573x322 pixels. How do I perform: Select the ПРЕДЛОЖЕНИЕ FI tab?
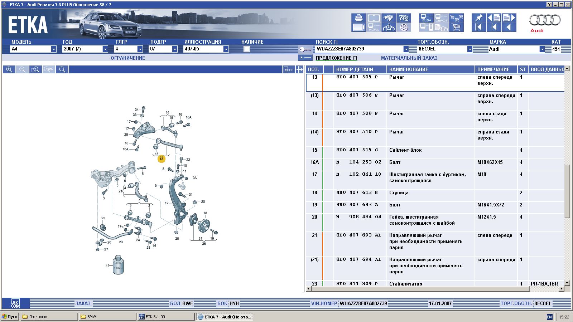[x=336, y=58]
